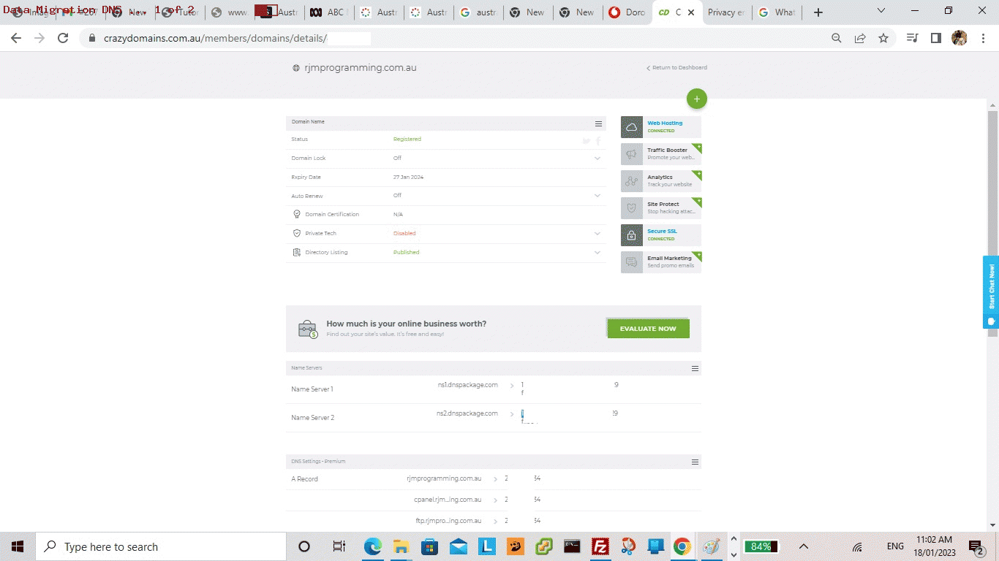The height and width of the screenshot is (561, 999).
Task: Open the Analytics tile
Action: [x=661, y=181]
